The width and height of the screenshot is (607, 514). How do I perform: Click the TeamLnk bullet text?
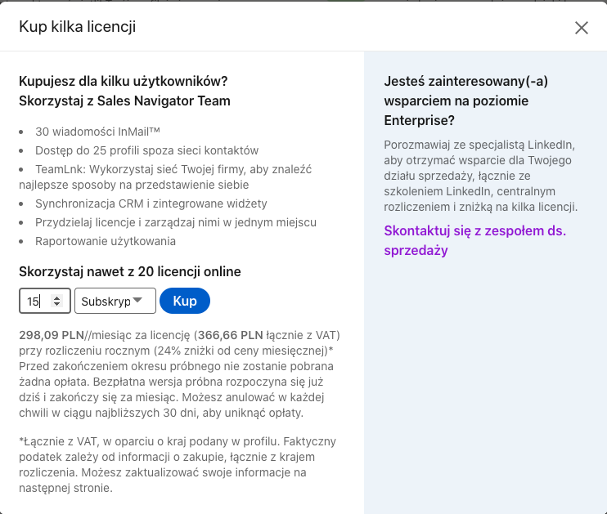(x=165, y=177)
